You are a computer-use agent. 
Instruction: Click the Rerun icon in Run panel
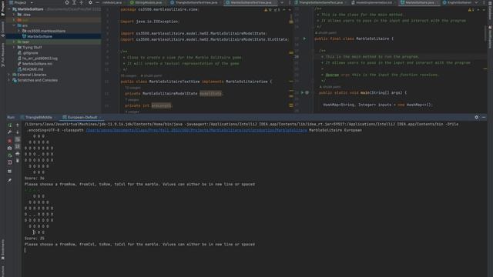(10, 125)
